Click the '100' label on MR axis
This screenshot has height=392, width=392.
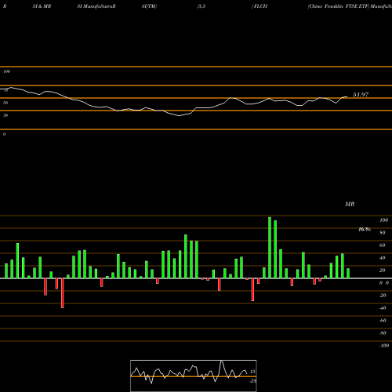click(x=384, y=220)
